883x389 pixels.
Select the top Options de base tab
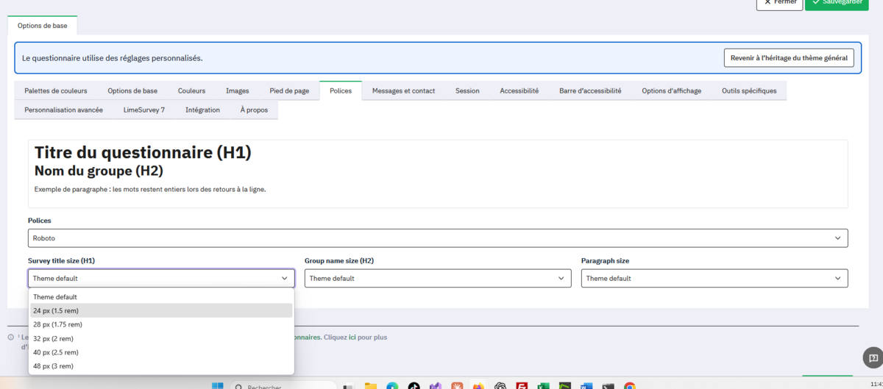tap(42, 26)
